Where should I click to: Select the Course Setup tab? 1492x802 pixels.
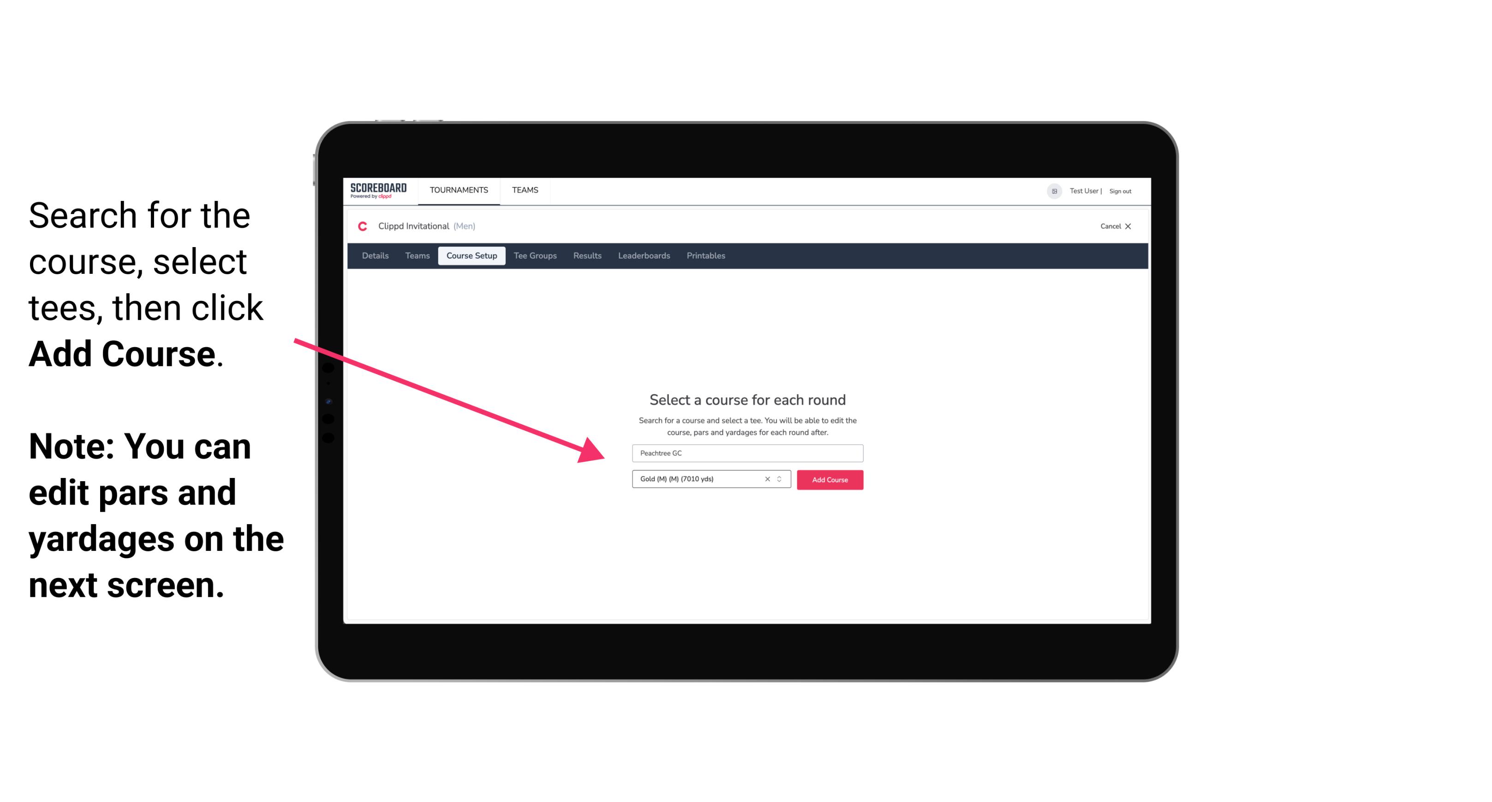click(471, 256)
